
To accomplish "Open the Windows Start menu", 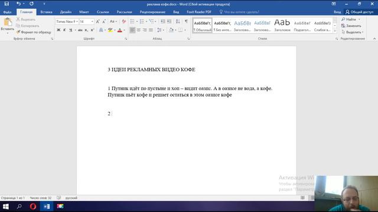I will click(x=5, y=207).
